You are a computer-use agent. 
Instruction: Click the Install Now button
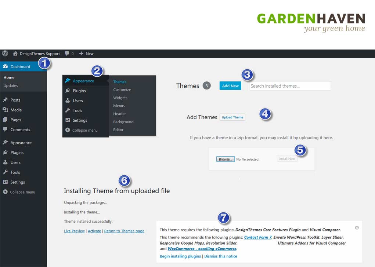pos(287,159)
